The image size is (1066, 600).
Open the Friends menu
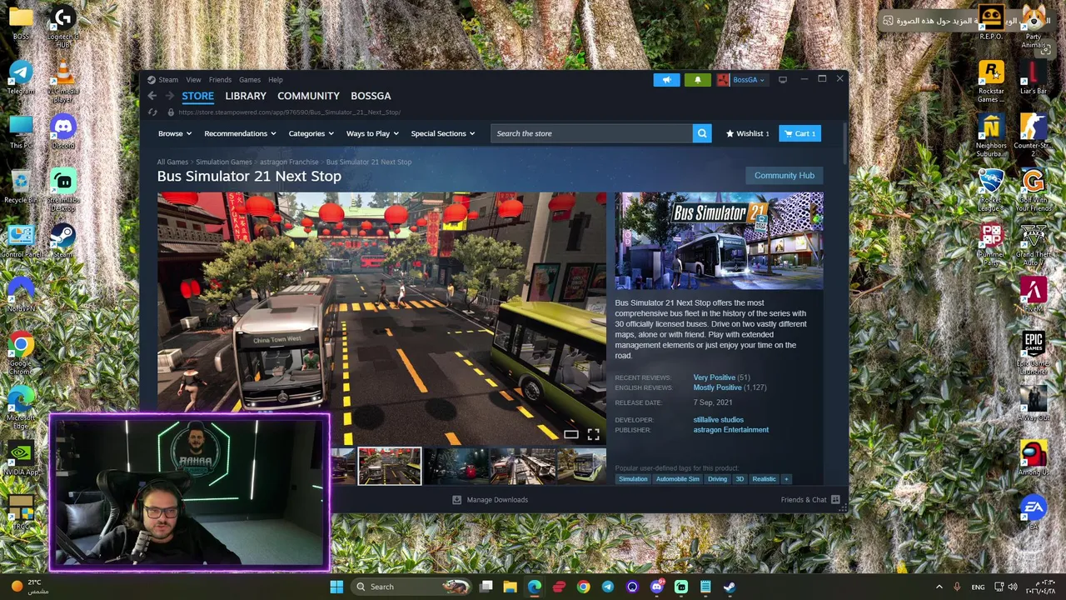[220, 80]
